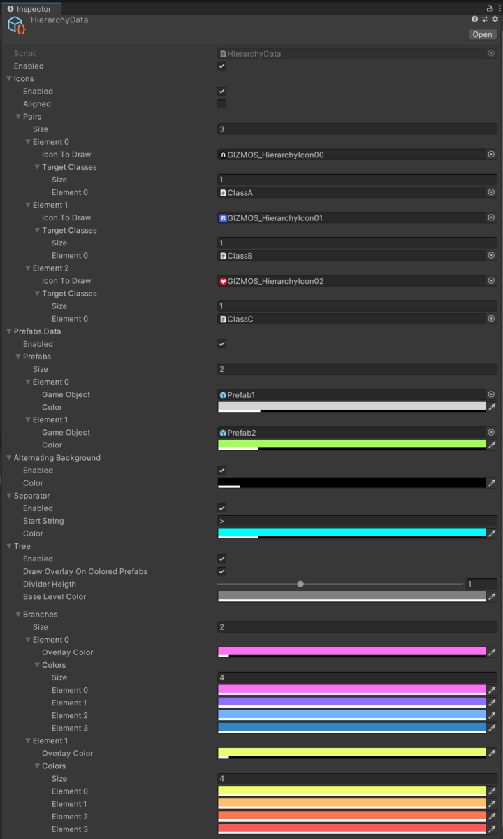Enable the Aligned checkbox under Icons
503x839 pixels.
221,103
